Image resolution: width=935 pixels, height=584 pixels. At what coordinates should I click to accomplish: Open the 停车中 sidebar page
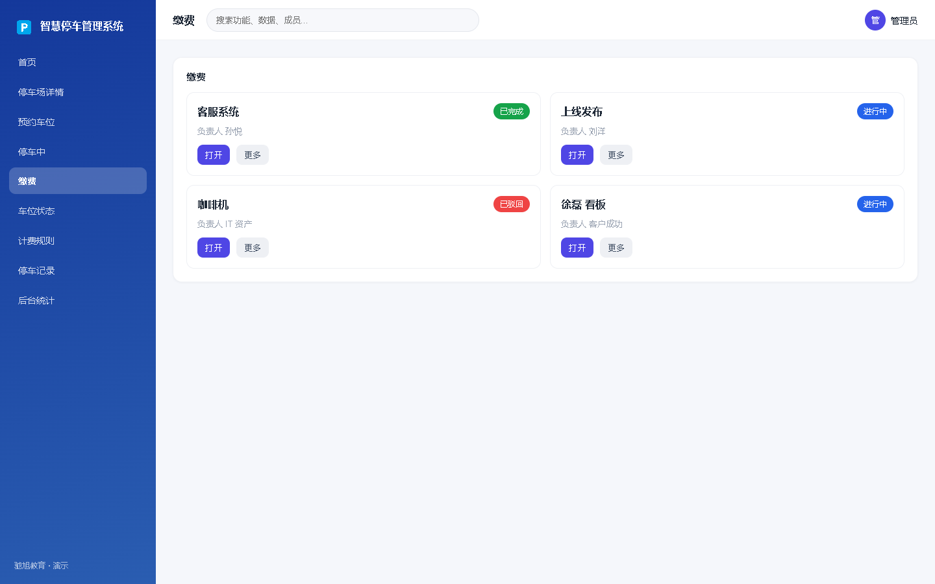[78, 152]
